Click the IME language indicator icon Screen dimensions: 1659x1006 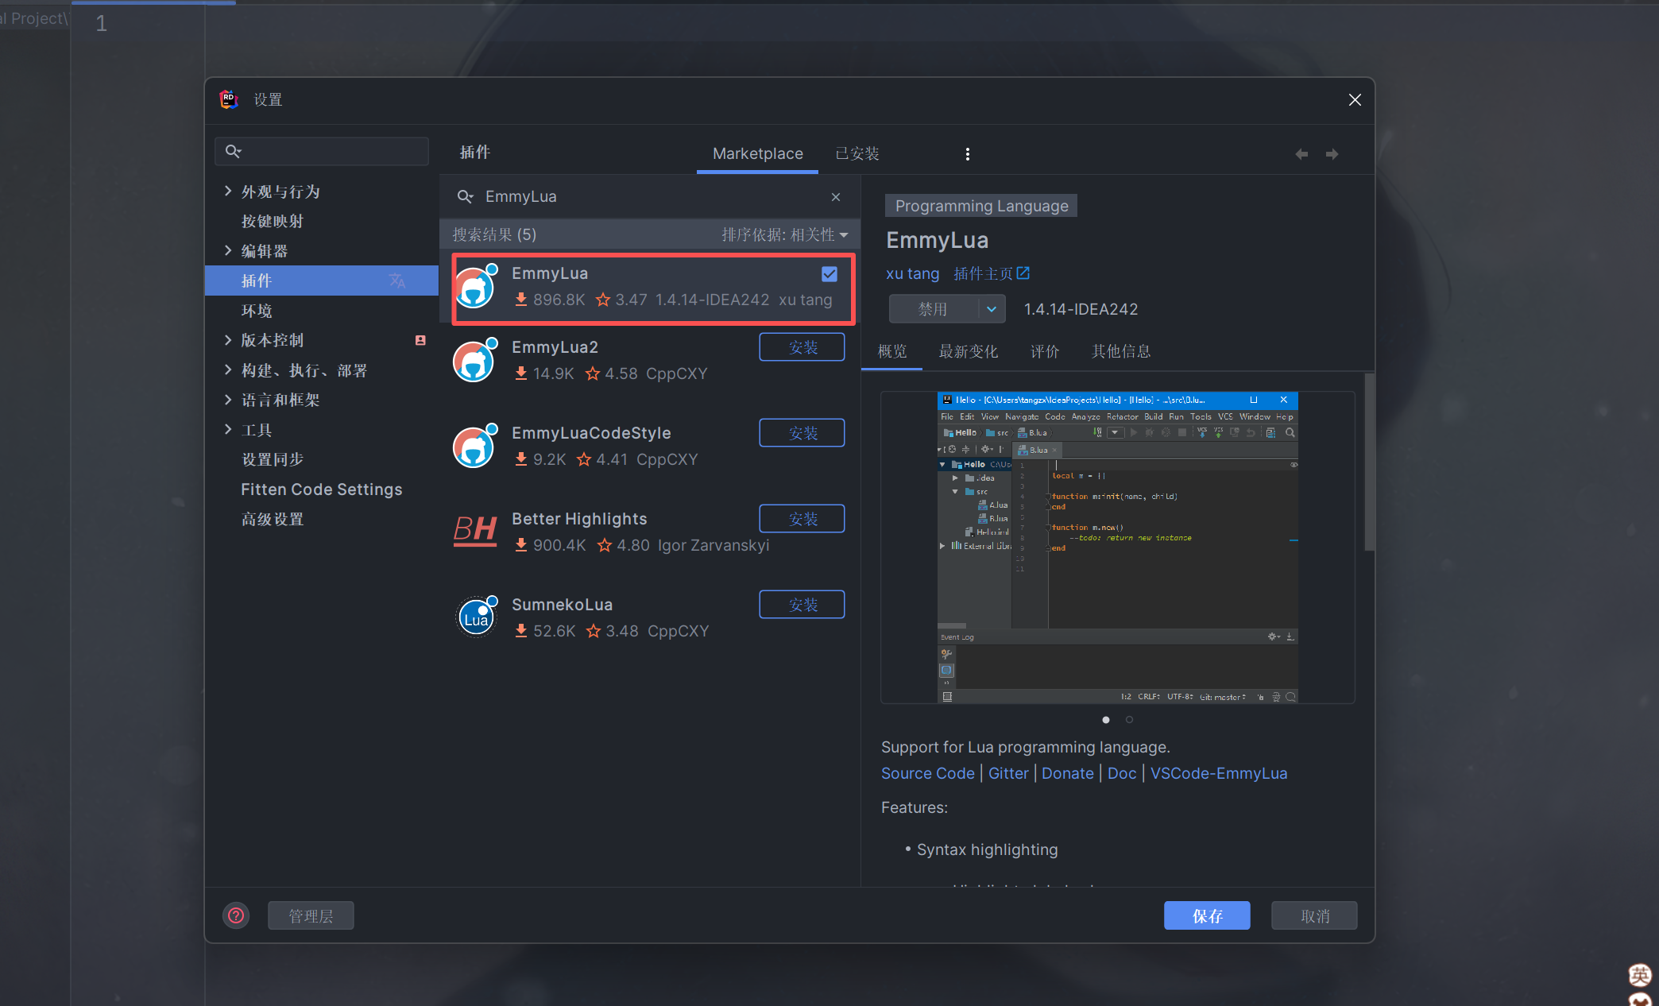(x=1640, y=974)
